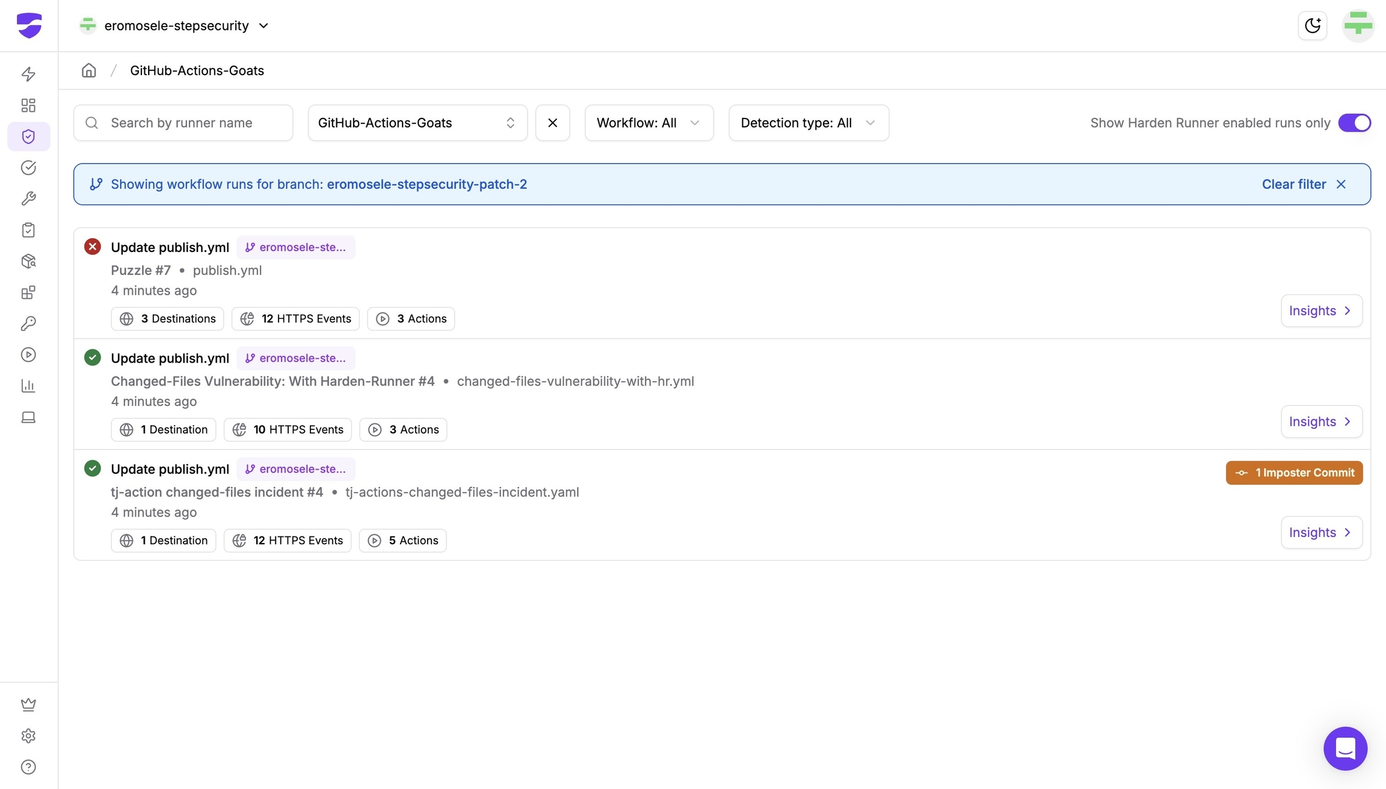This screenshot has width=1386, height=789.
Task: Click the wrench icon in sidebar
Action: tap(28, 199)
